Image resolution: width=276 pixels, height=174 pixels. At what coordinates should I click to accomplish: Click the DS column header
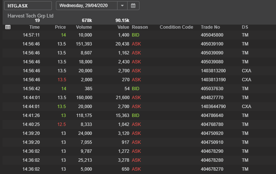(x=245, y=27)
